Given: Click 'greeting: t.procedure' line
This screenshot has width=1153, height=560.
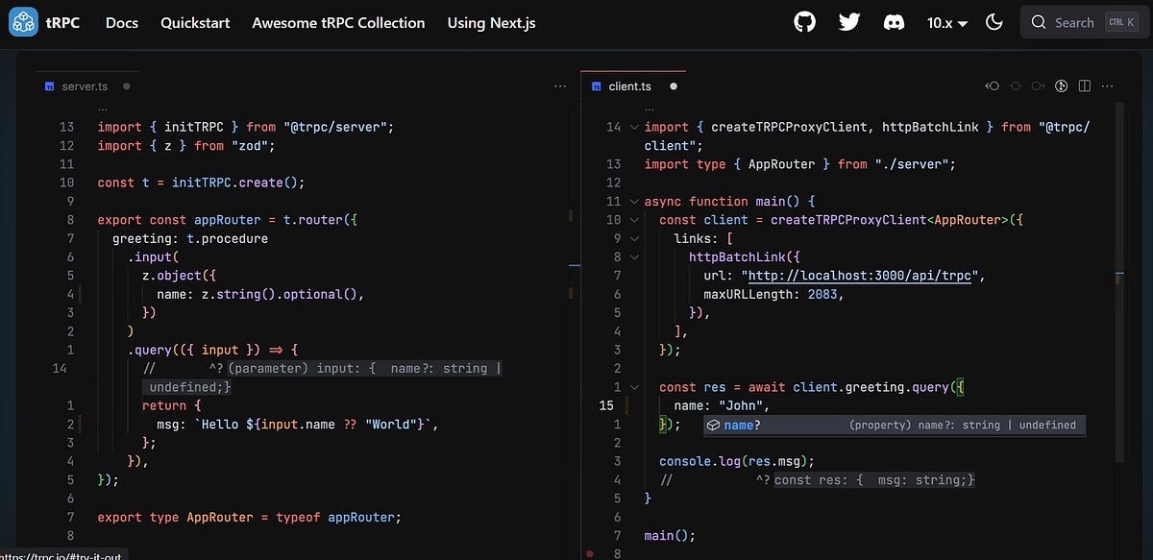Looking at the screenshot, I should (190, 238).
